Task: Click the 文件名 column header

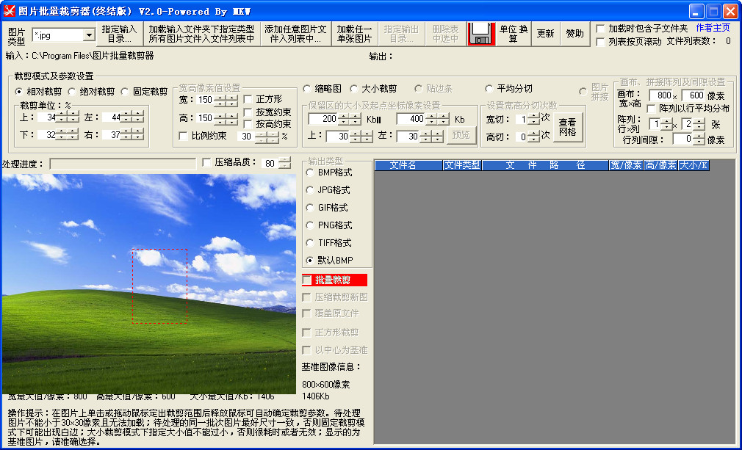Action: coord(408,165)
